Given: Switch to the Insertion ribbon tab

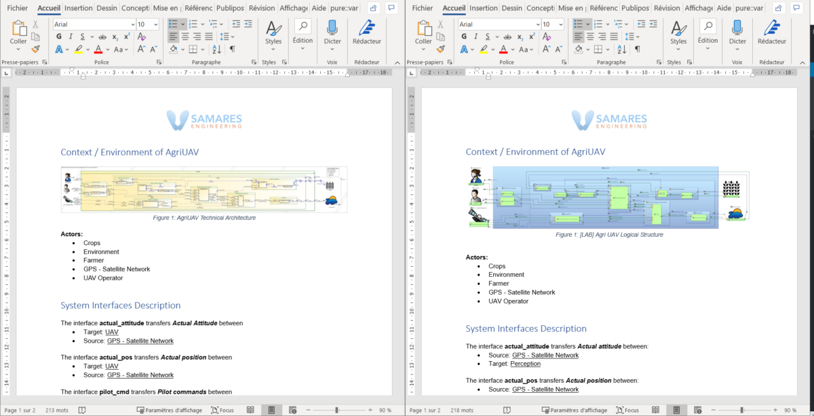Looking at the screenshot, I should tap(78, 8).
